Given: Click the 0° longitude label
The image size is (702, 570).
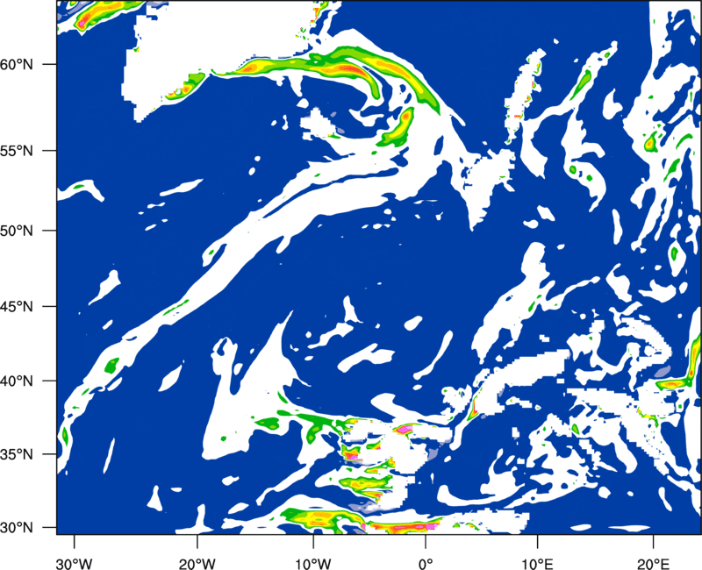Looking at the screenshot, I should 426,563.
